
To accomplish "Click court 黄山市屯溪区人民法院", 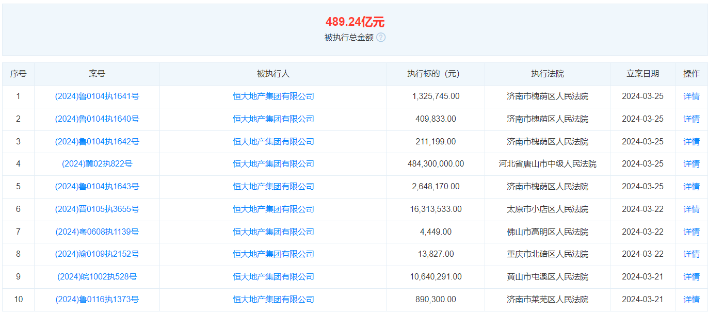I will (x=548, y=276).
